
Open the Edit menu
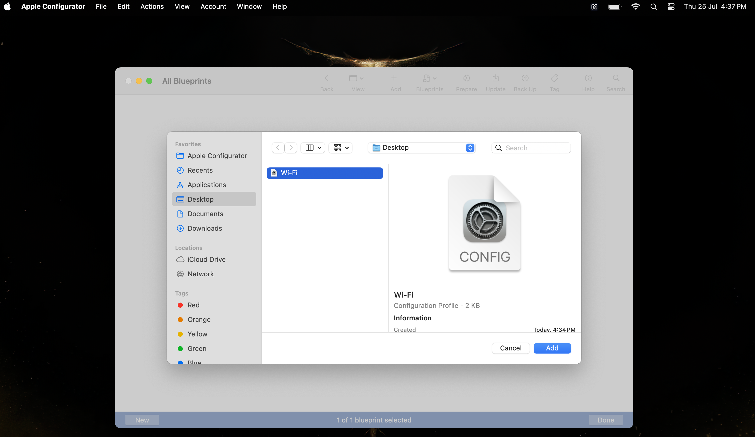coord(123,6)
